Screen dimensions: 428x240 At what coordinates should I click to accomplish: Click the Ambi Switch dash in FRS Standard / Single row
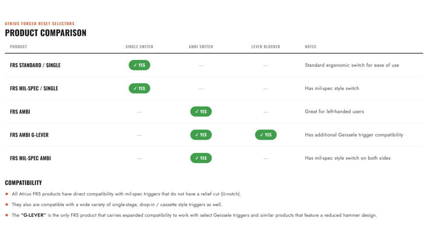click(201, 65)
